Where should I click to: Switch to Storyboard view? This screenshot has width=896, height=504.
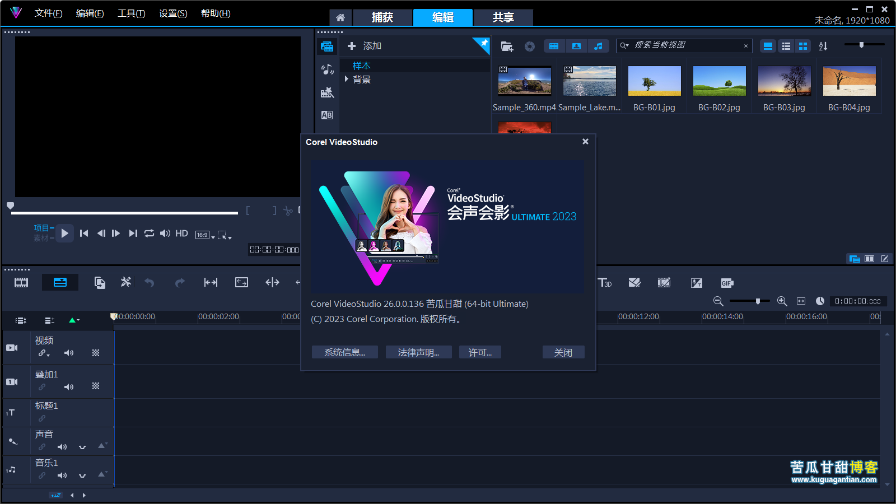click(x=21, y=282)
